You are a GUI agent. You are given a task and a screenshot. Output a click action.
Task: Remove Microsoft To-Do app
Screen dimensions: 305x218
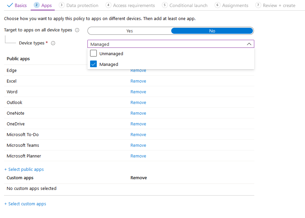click(x=138, y=135)
